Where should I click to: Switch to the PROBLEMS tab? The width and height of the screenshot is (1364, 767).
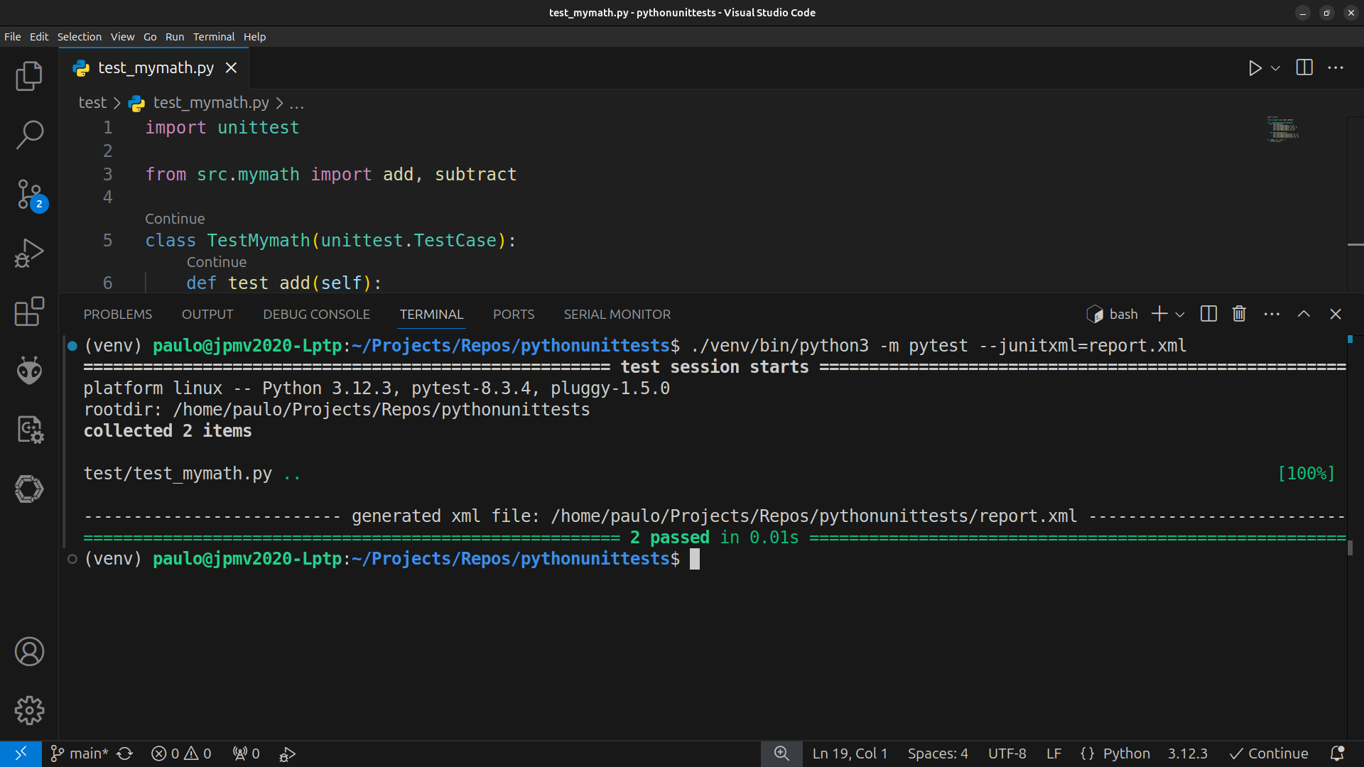(118, 313)
